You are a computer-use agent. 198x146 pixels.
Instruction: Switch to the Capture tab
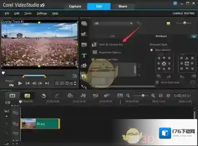pyautogui.click(x=75, y=6)
